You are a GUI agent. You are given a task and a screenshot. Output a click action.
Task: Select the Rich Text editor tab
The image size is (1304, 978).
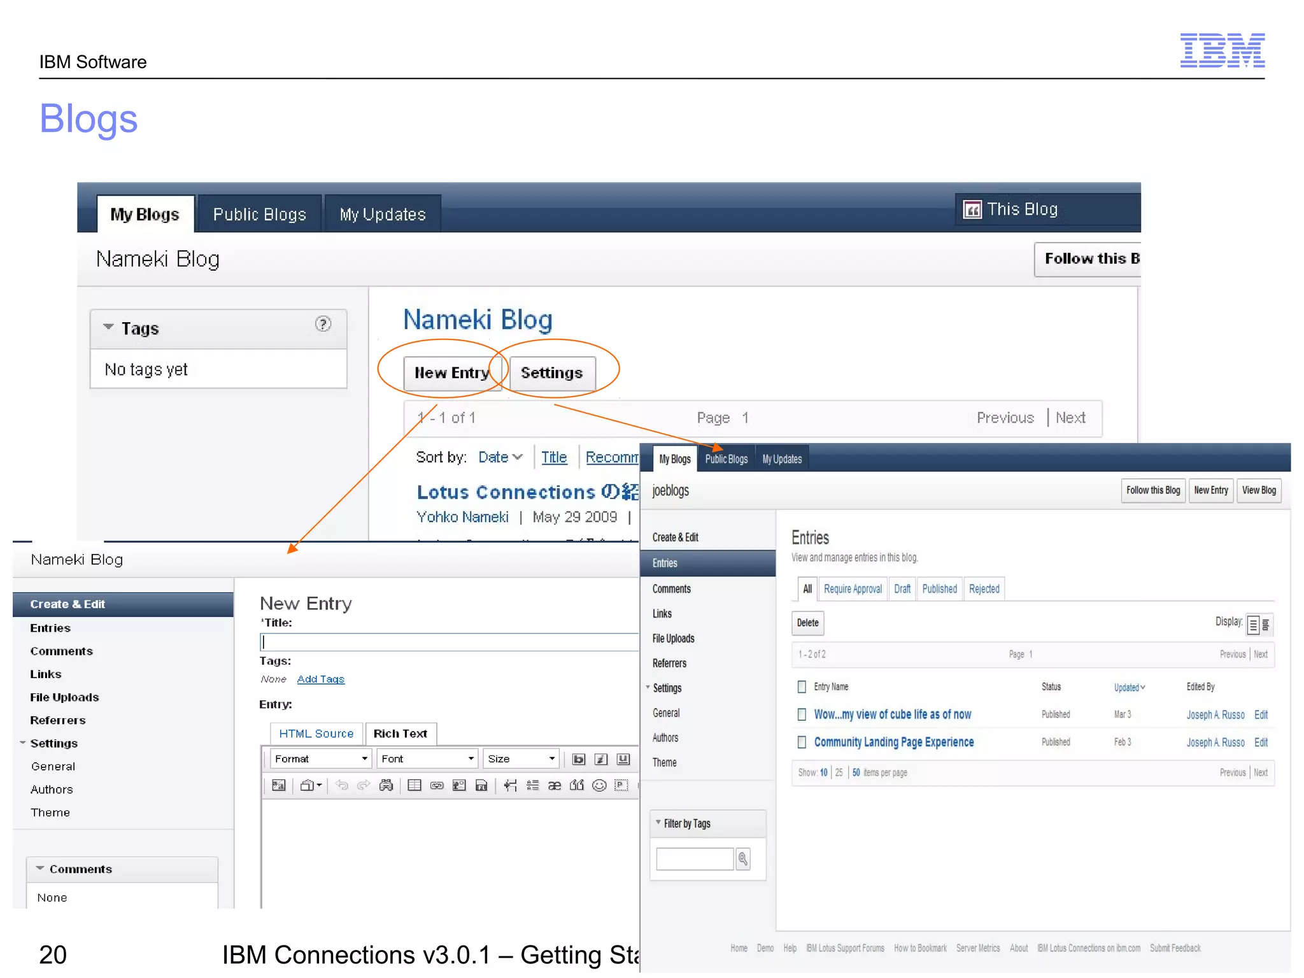coord(400,733)
